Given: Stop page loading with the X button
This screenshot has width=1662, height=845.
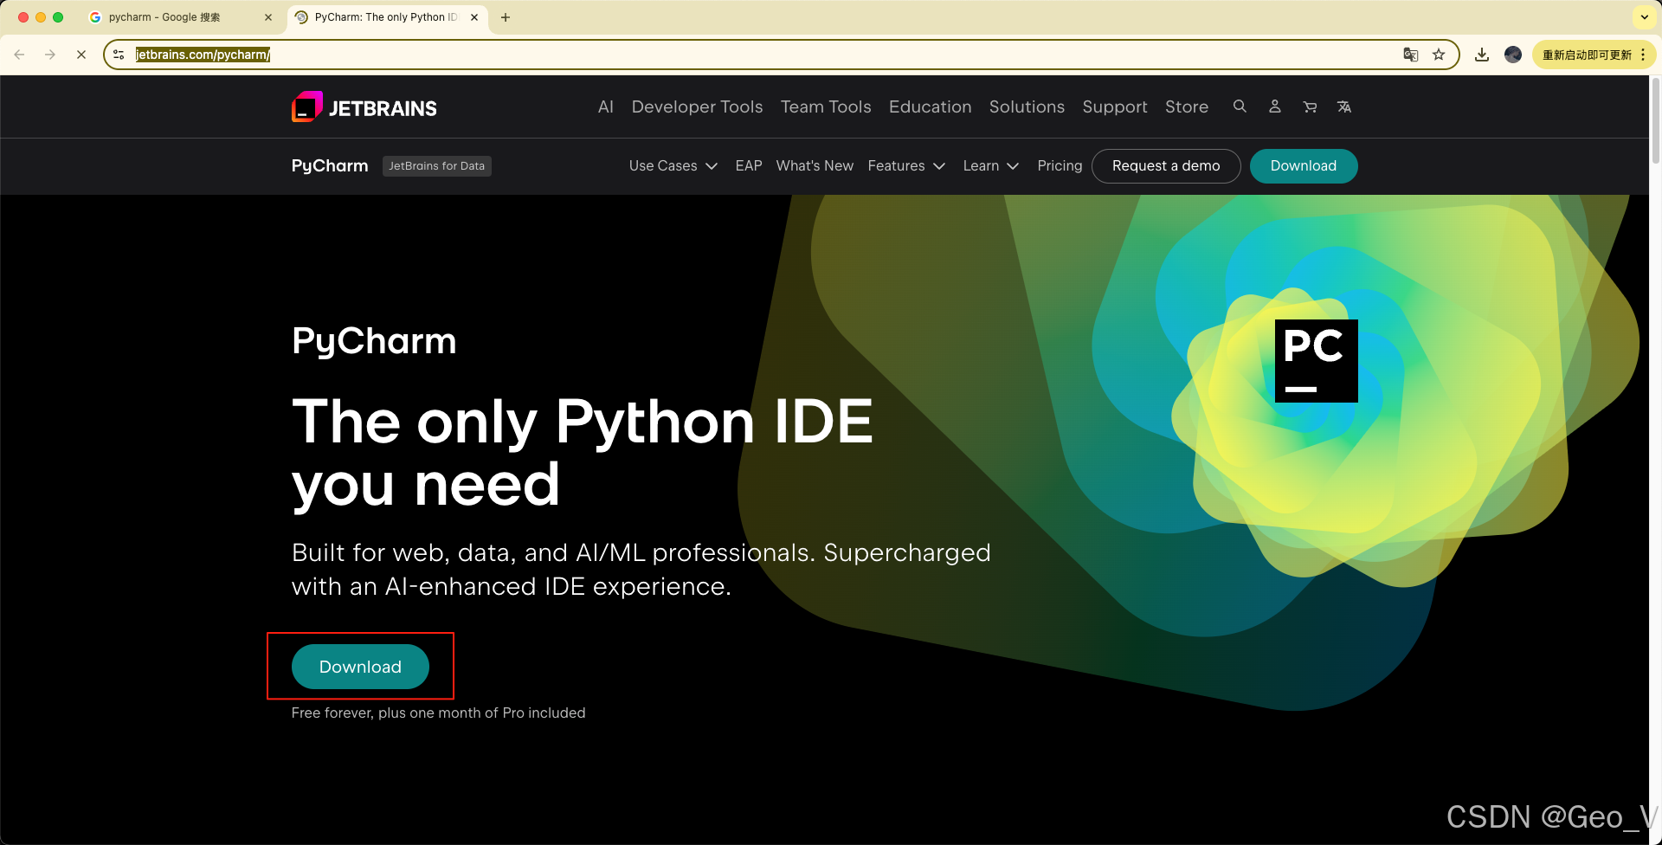Looking at the screenshot, I should coord(81,55).
